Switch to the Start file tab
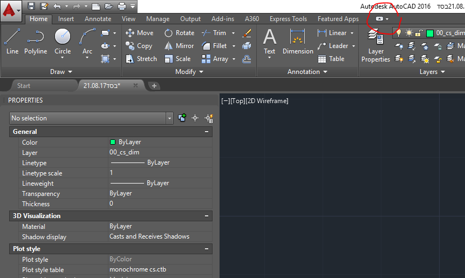 point(24,86)
